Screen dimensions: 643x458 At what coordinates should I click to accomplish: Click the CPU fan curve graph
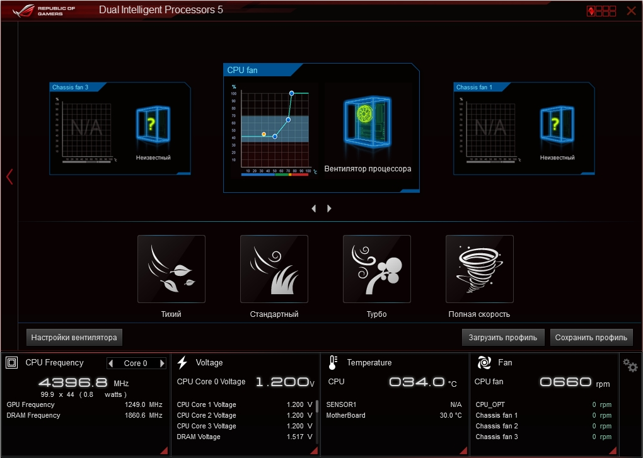tap(275, 130)
